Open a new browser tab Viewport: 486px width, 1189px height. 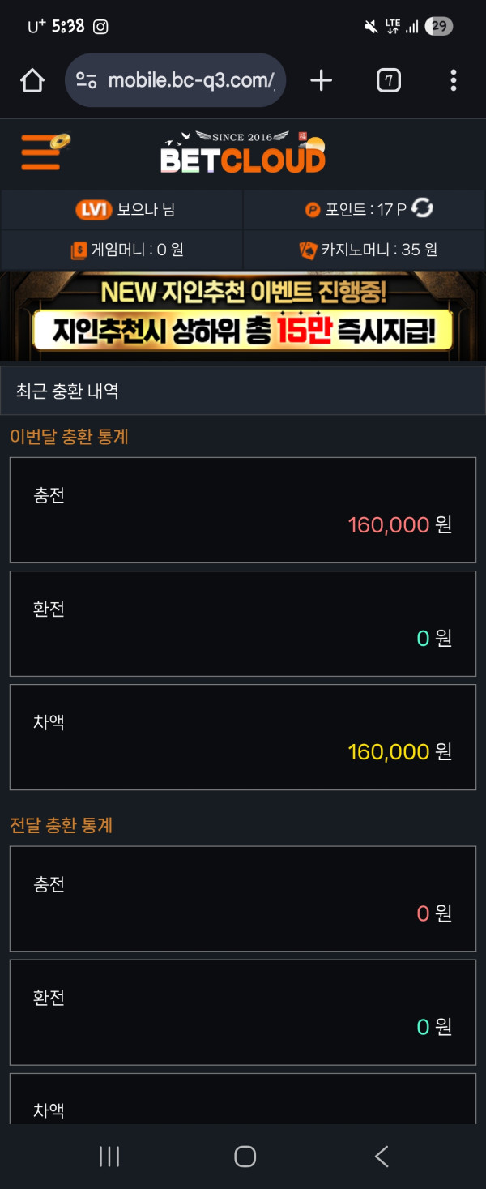tap(322, 80)
